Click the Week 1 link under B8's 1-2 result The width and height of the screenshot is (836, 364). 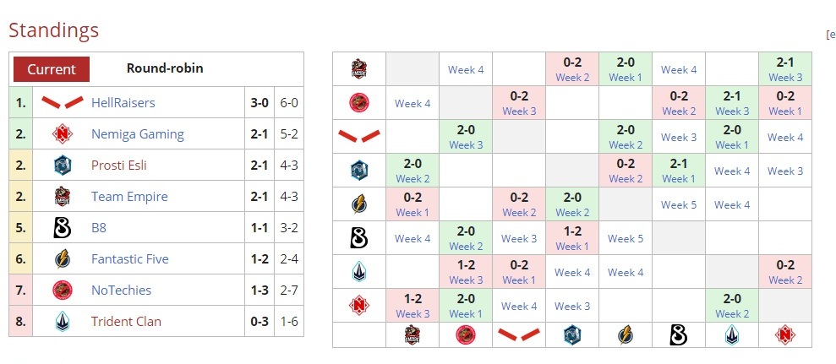point(572,247)
